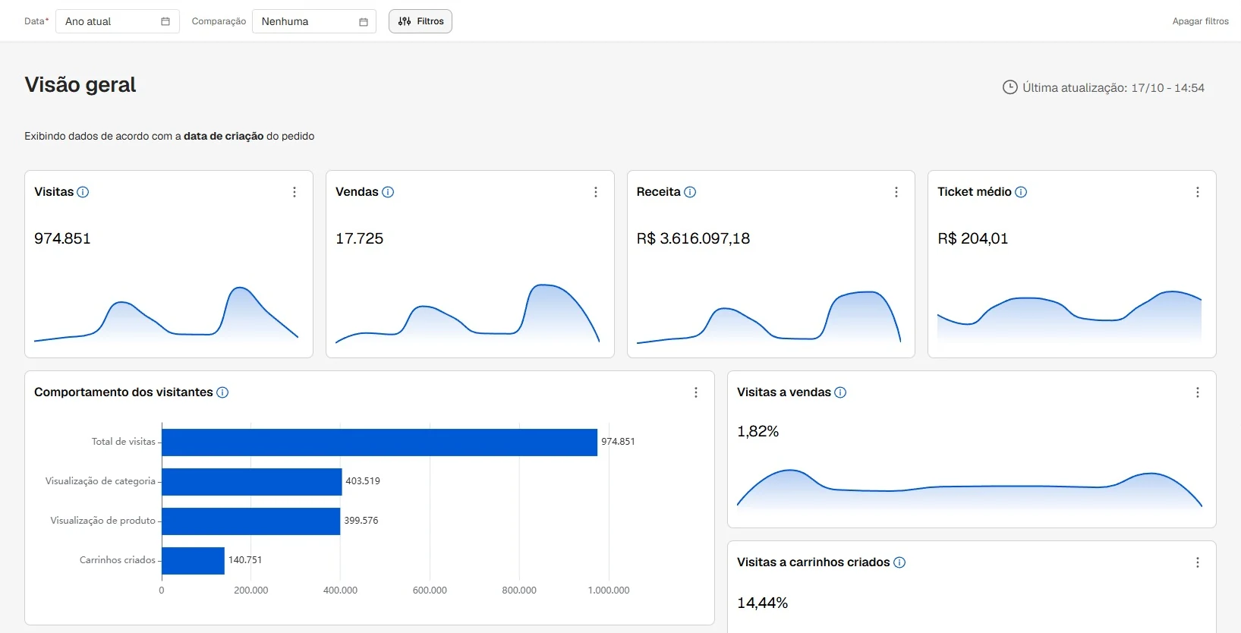This screenshot has height=633, width=1241.
Task: Click the Vendas value 17.725
Action: pos(360,238)
